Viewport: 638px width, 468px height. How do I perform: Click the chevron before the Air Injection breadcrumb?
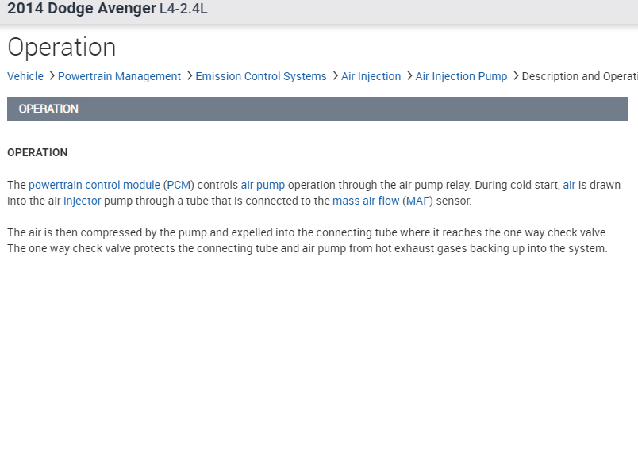pyautogui.click(x=335, y=76)
